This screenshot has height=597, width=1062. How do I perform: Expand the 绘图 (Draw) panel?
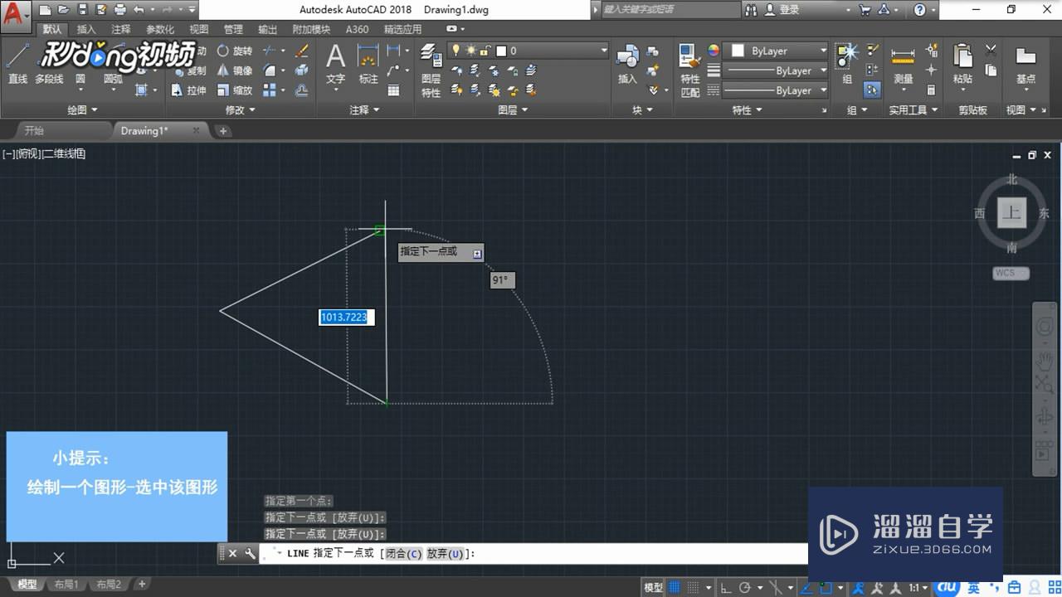coord(82,109)
